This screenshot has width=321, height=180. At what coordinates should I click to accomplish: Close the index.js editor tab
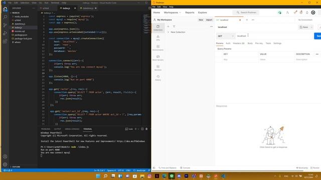(75, 8)
